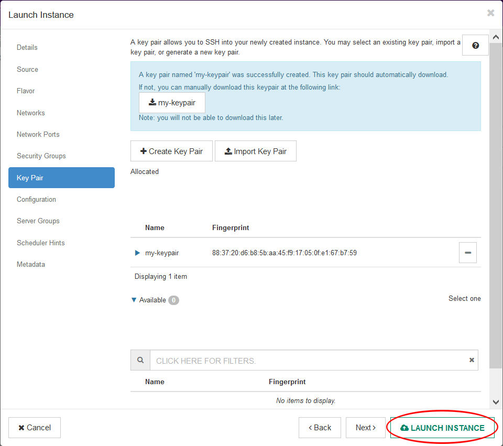Collapse the Available section

pos(135,300)
